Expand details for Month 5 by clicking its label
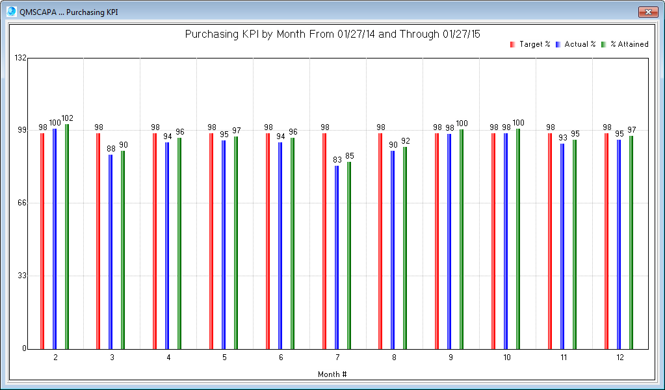This screenshot has height=390, width=665. 224,358
